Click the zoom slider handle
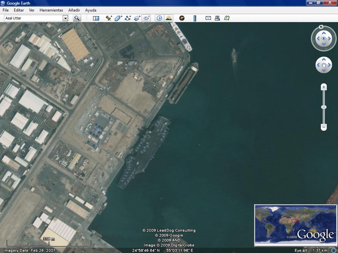 pyautogui.click(x=324, y=107)
